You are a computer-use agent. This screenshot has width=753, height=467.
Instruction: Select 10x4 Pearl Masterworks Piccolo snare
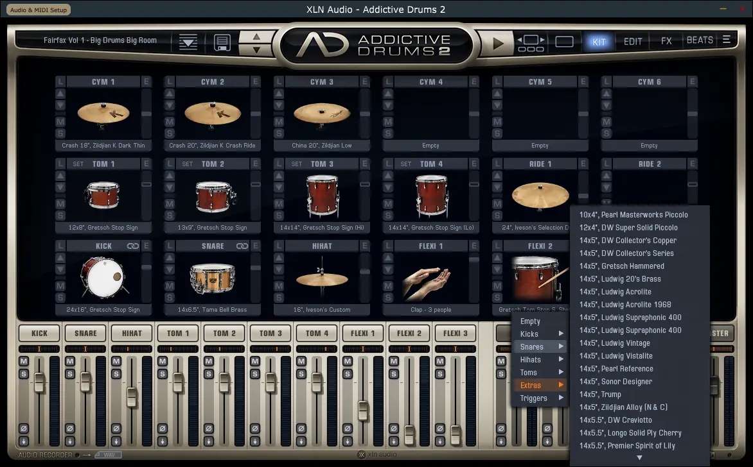coord(633,215)
